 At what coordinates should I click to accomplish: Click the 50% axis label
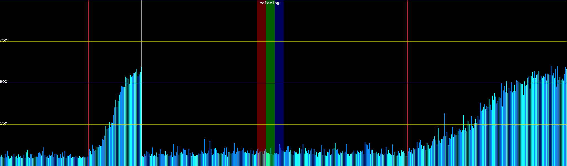pos(4,82)
